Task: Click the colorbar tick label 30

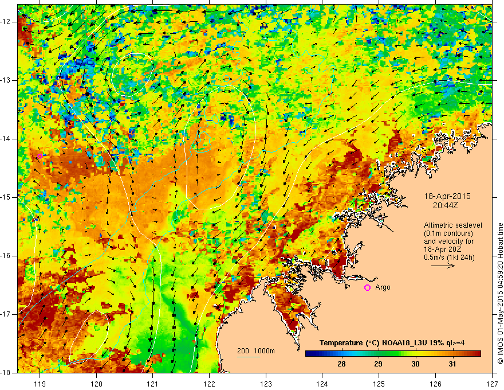Action: [x=415, y=364]
